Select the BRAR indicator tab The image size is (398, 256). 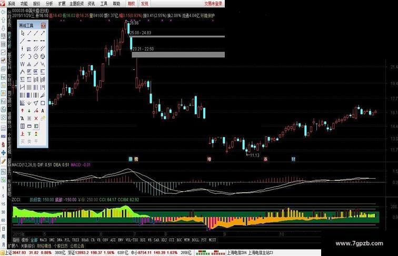point(85,240)
